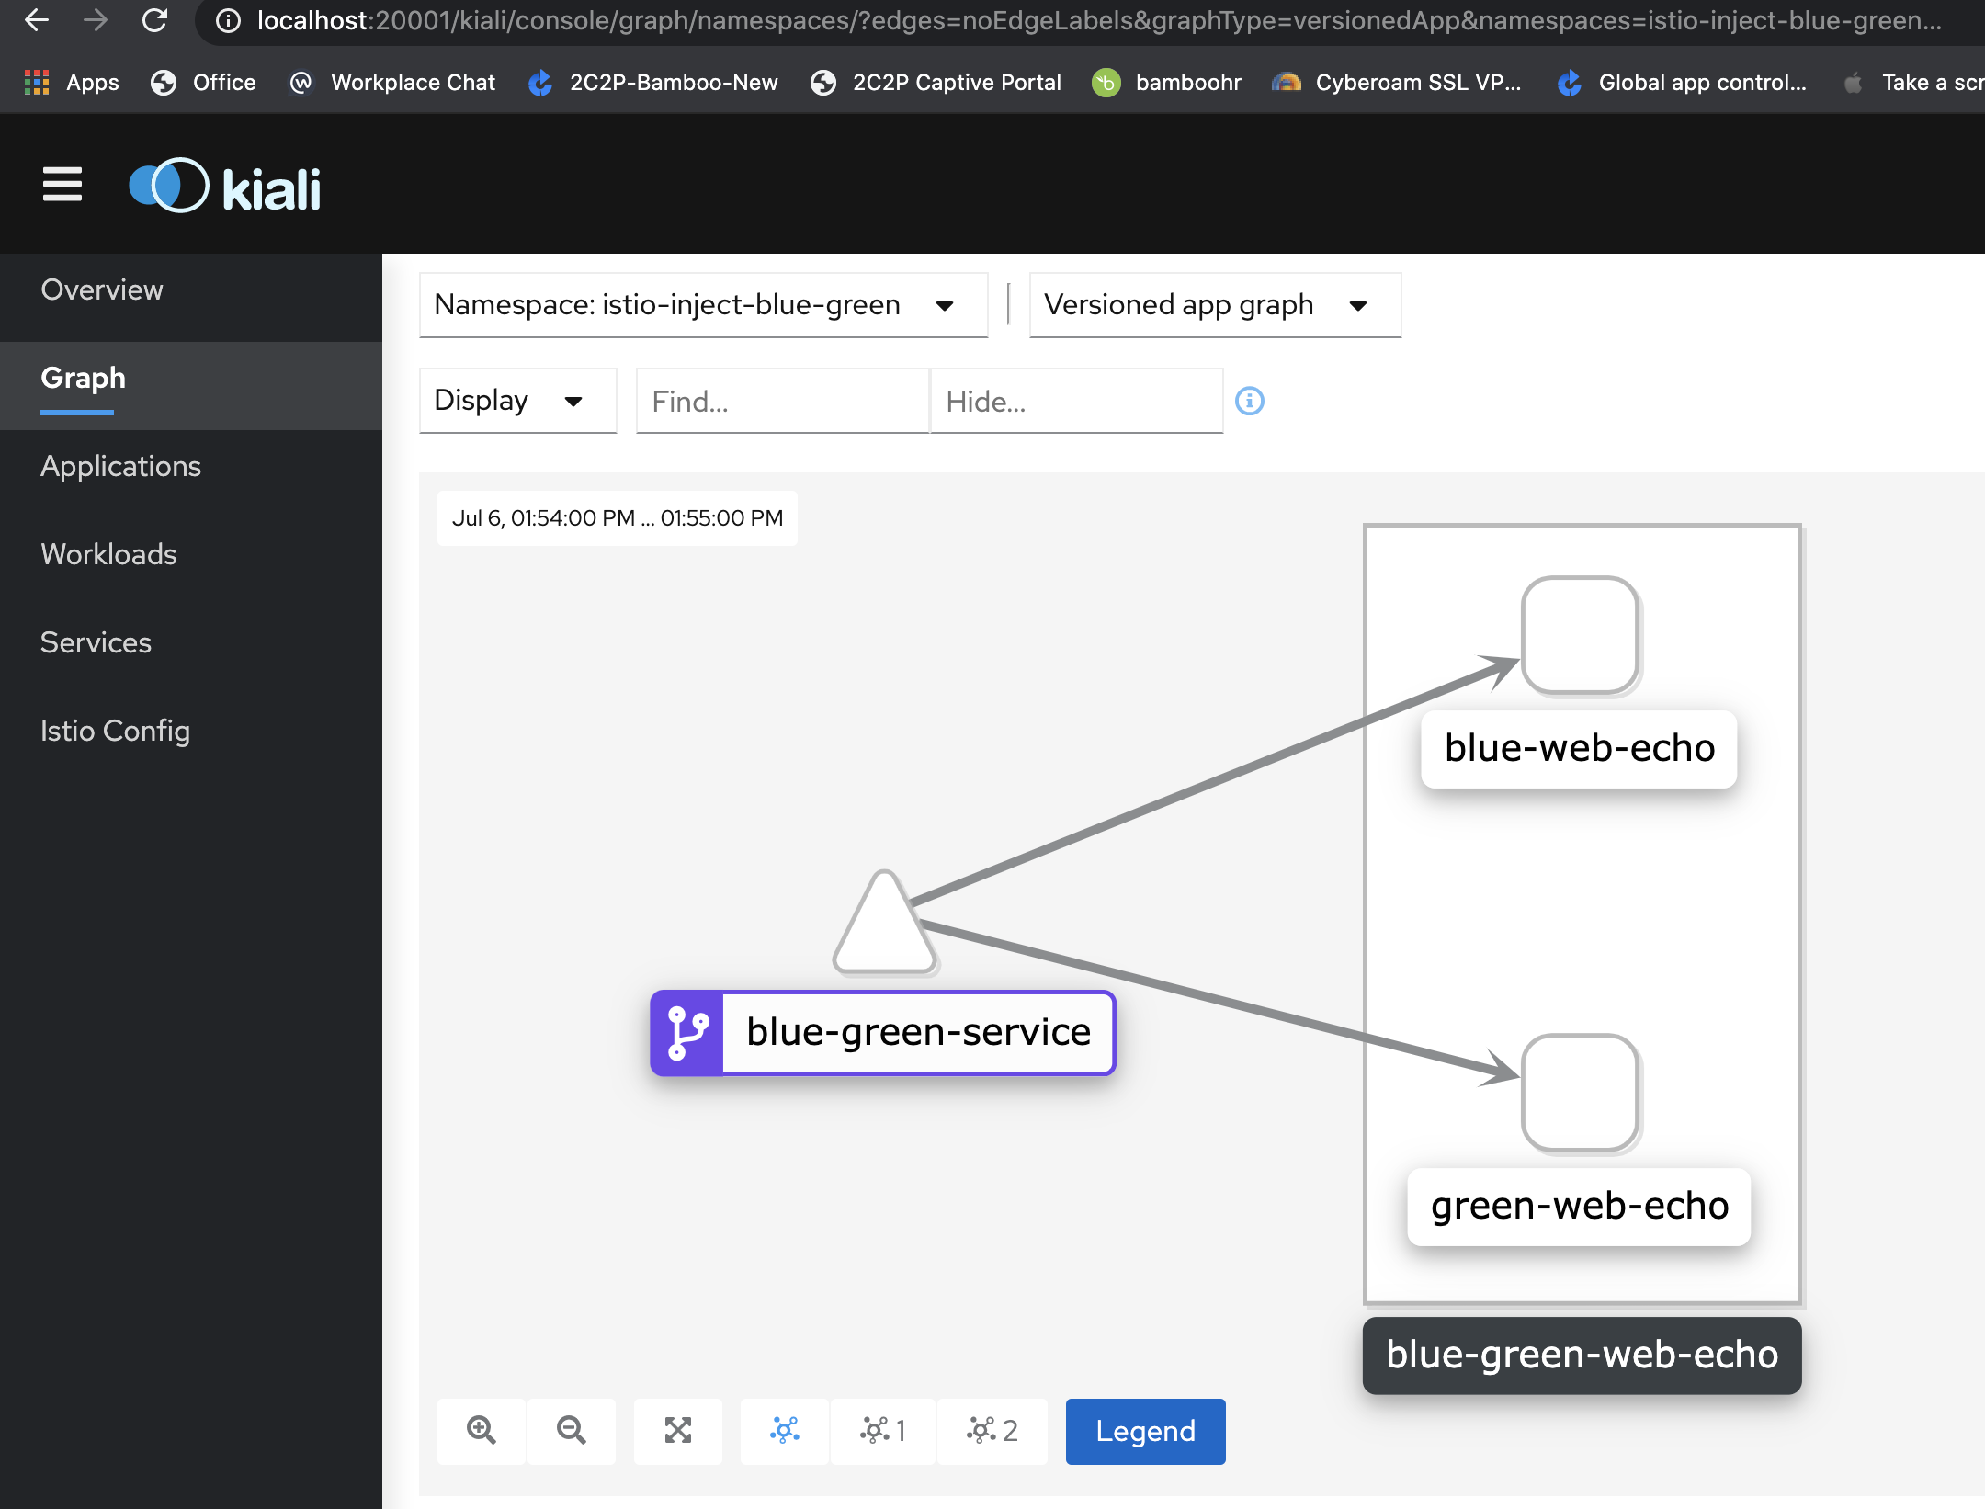
Task: Open the Namespace selector dropdown
Action: click(703, 305)
